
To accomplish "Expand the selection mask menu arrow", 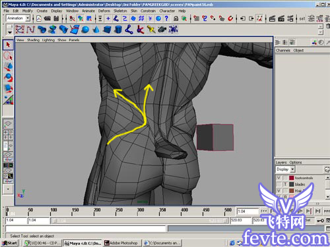I will pos(100,18).
